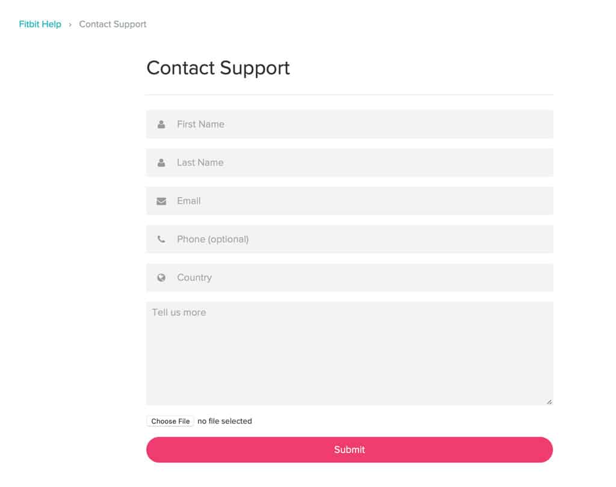The height and width of the screenshot is (487, 616).
Task: Select the Contact Support page heading
Action: (218, 68)
